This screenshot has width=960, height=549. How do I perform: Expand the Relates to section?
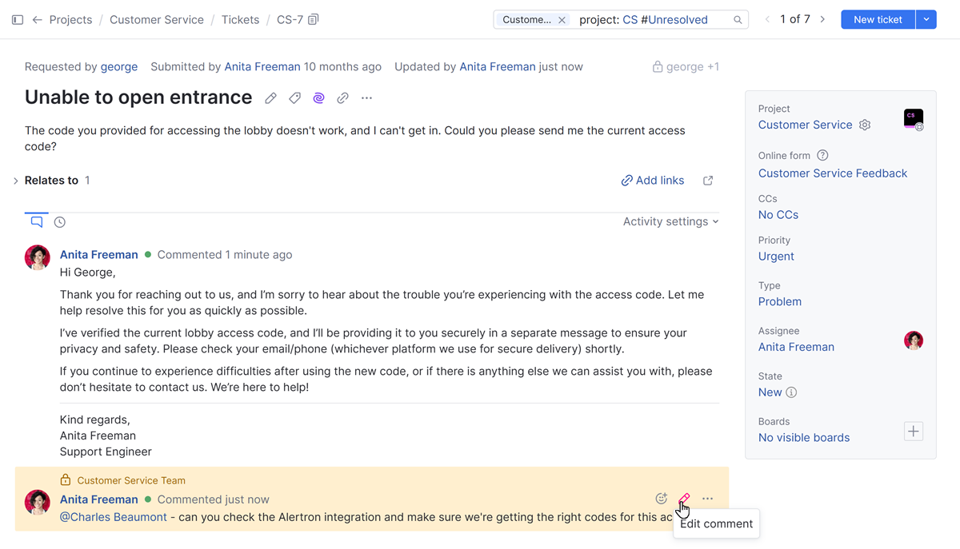point(15,180)
